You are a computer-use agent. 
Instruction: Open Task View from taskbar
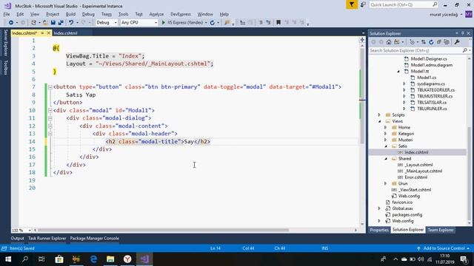coord(41,259)
